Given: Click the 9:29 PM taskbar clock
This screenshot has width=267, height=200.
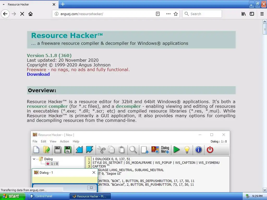Looking at the screenshot, I should coord(257,196).
